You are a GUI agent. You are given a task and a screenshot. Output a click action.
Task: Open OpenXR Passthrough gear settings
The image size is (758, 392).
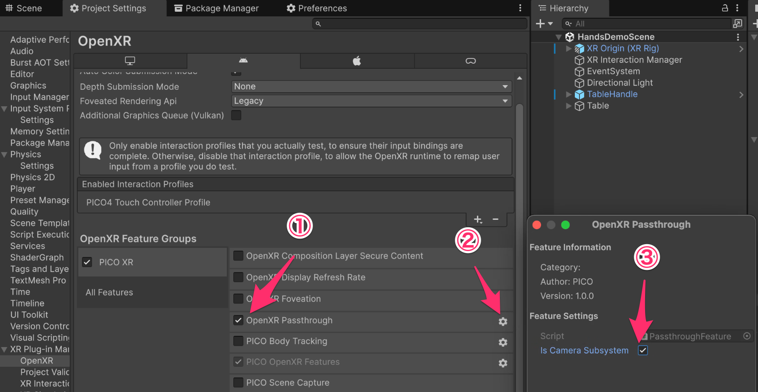(503, 321)
